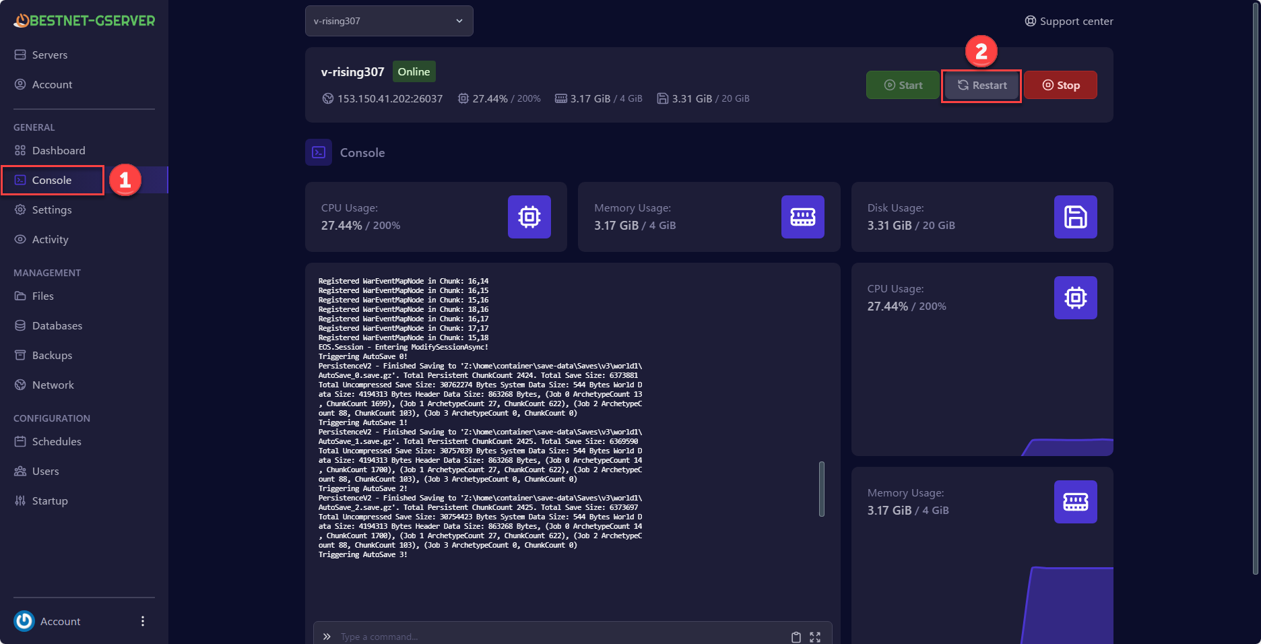Open server Settings in sidebar
This screenshot has width=1261, height=644.
52,210
